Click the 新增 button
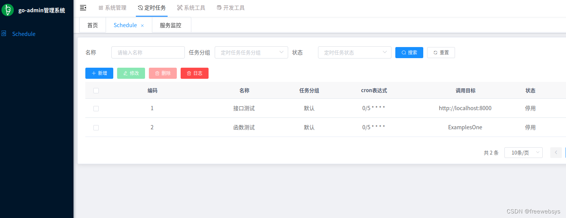 pos(99,73)
